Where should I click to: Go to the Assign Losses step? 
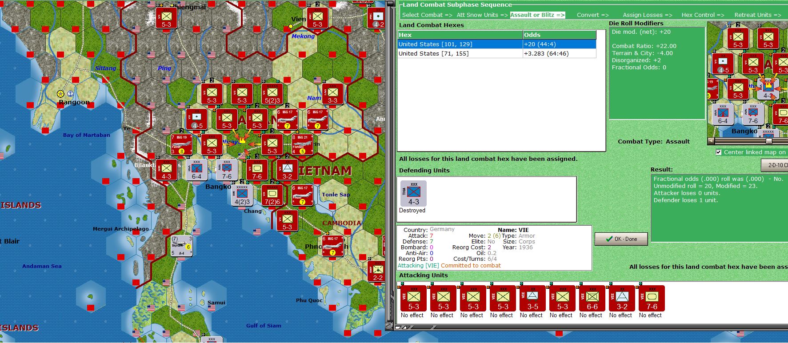648,15
